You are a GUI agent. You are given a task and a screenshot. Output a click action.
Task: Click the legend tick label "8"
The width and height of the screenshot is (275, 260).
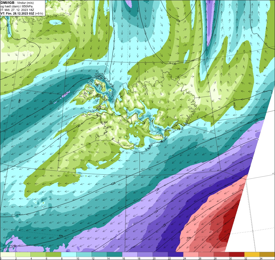tap(62, 258)
